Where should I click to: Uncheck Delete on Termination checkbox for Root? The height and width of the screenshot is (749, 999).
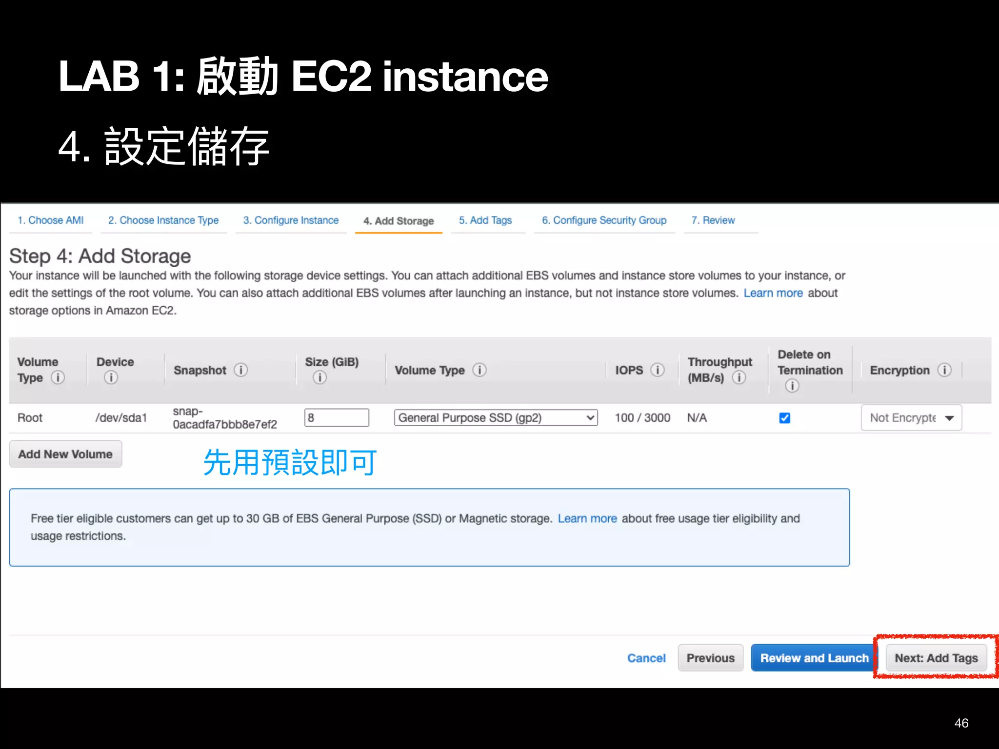[784, 418]
